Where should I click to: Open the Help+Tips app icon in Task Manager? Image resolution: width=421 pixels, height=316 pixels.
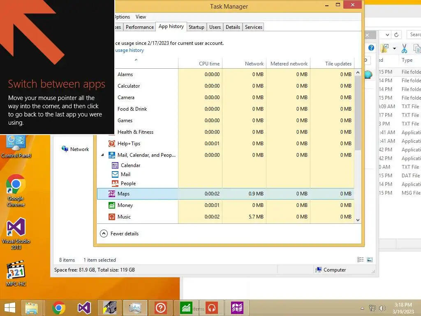point(112,144)
